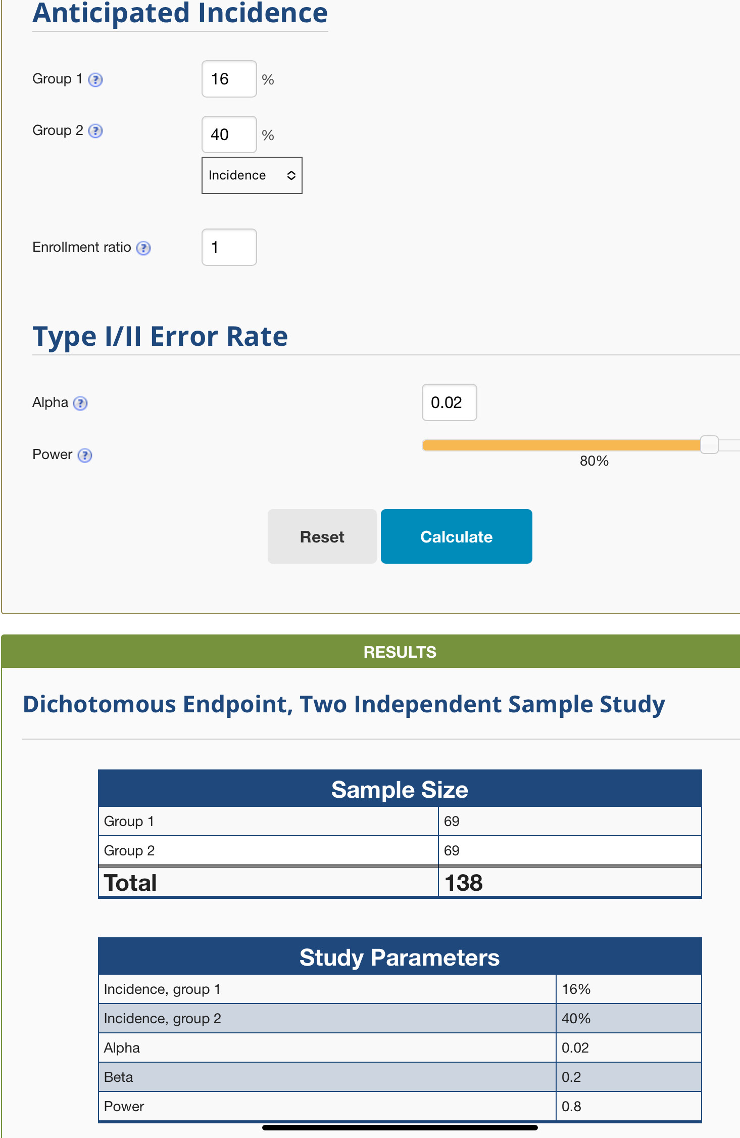Click the Incidence dropdown arrows
This screenshot has width=740, height=1138.
point(291,175)
